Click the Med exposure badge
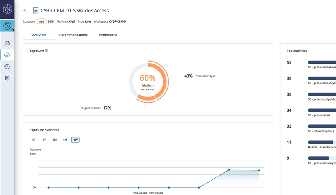The width and height of the screenshot is (336, 195). click(x=41, y=21)
